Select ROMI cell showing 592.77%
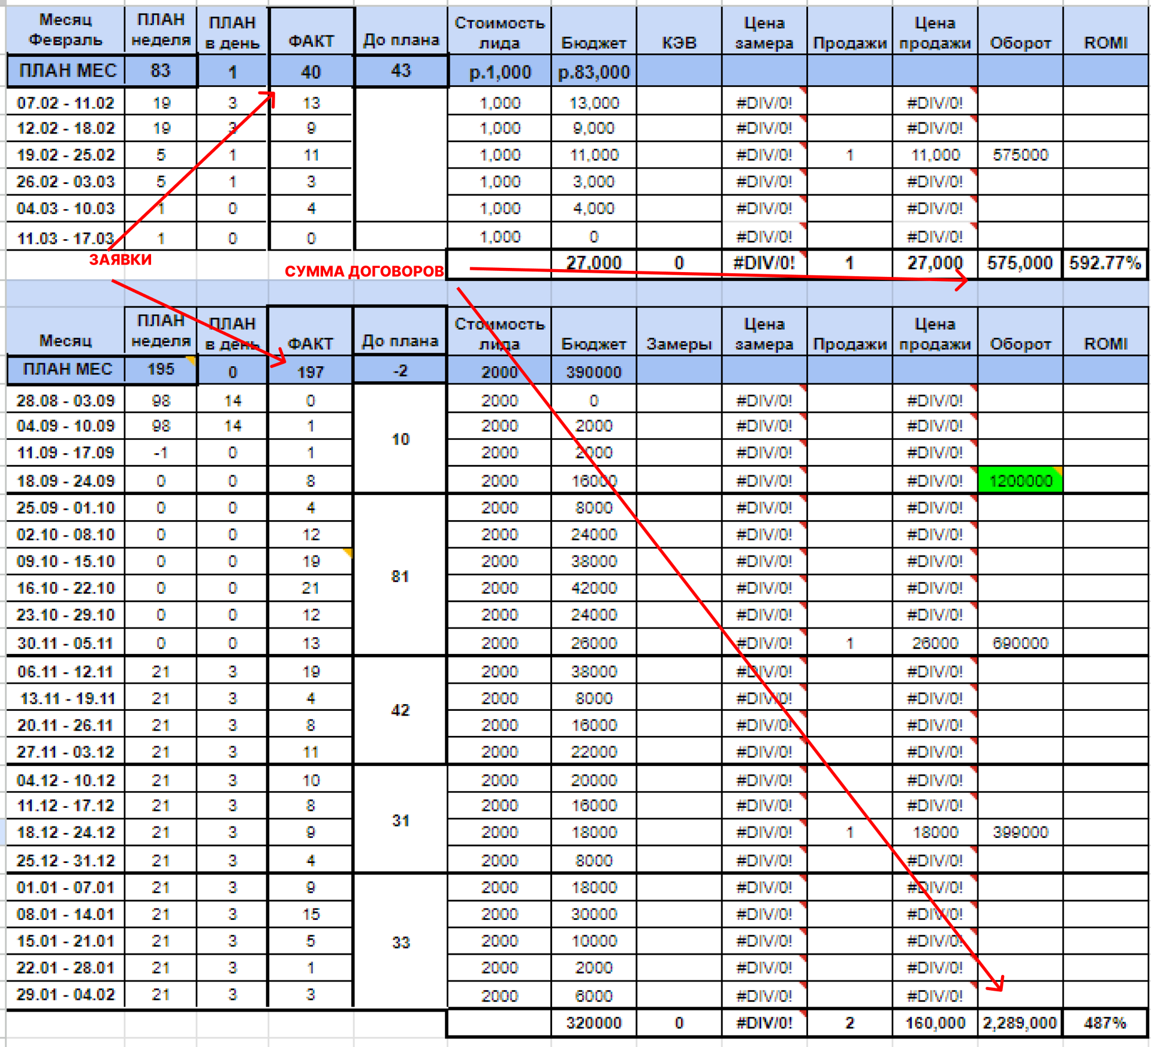The image size is (1151, 1047). (1105, 263)
